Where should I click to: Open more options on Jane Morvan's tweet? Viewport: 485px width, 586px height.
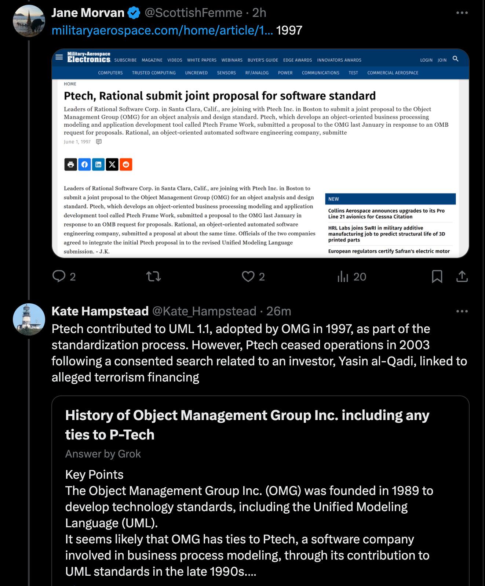tap(462, 13)
